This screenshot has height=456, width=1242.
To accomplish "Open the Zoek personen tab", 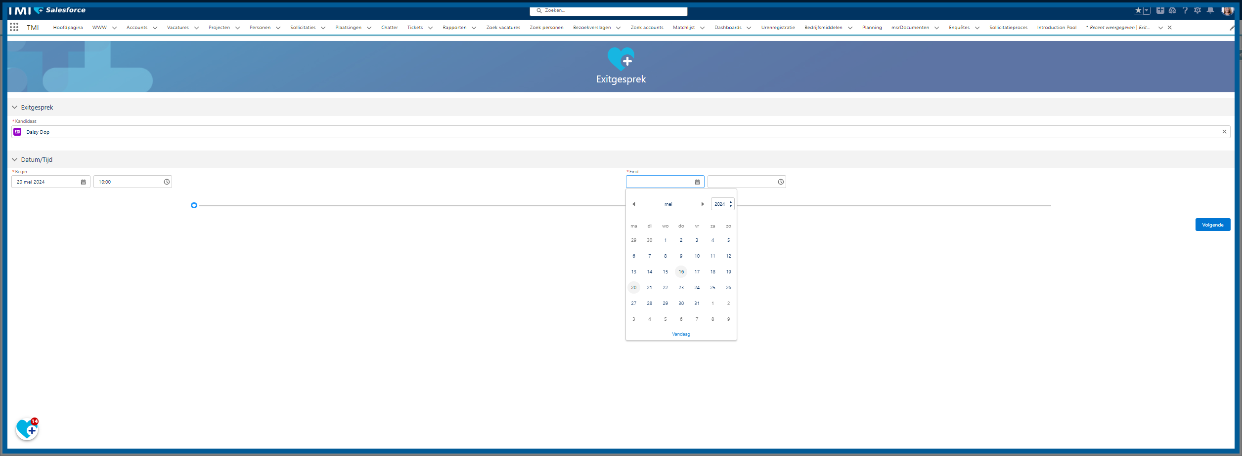I will (546, 28).
